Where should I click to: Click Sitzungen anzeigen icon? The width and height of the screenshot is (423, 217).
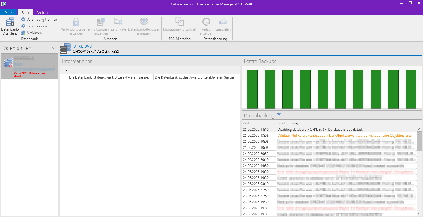coord(101,26)
